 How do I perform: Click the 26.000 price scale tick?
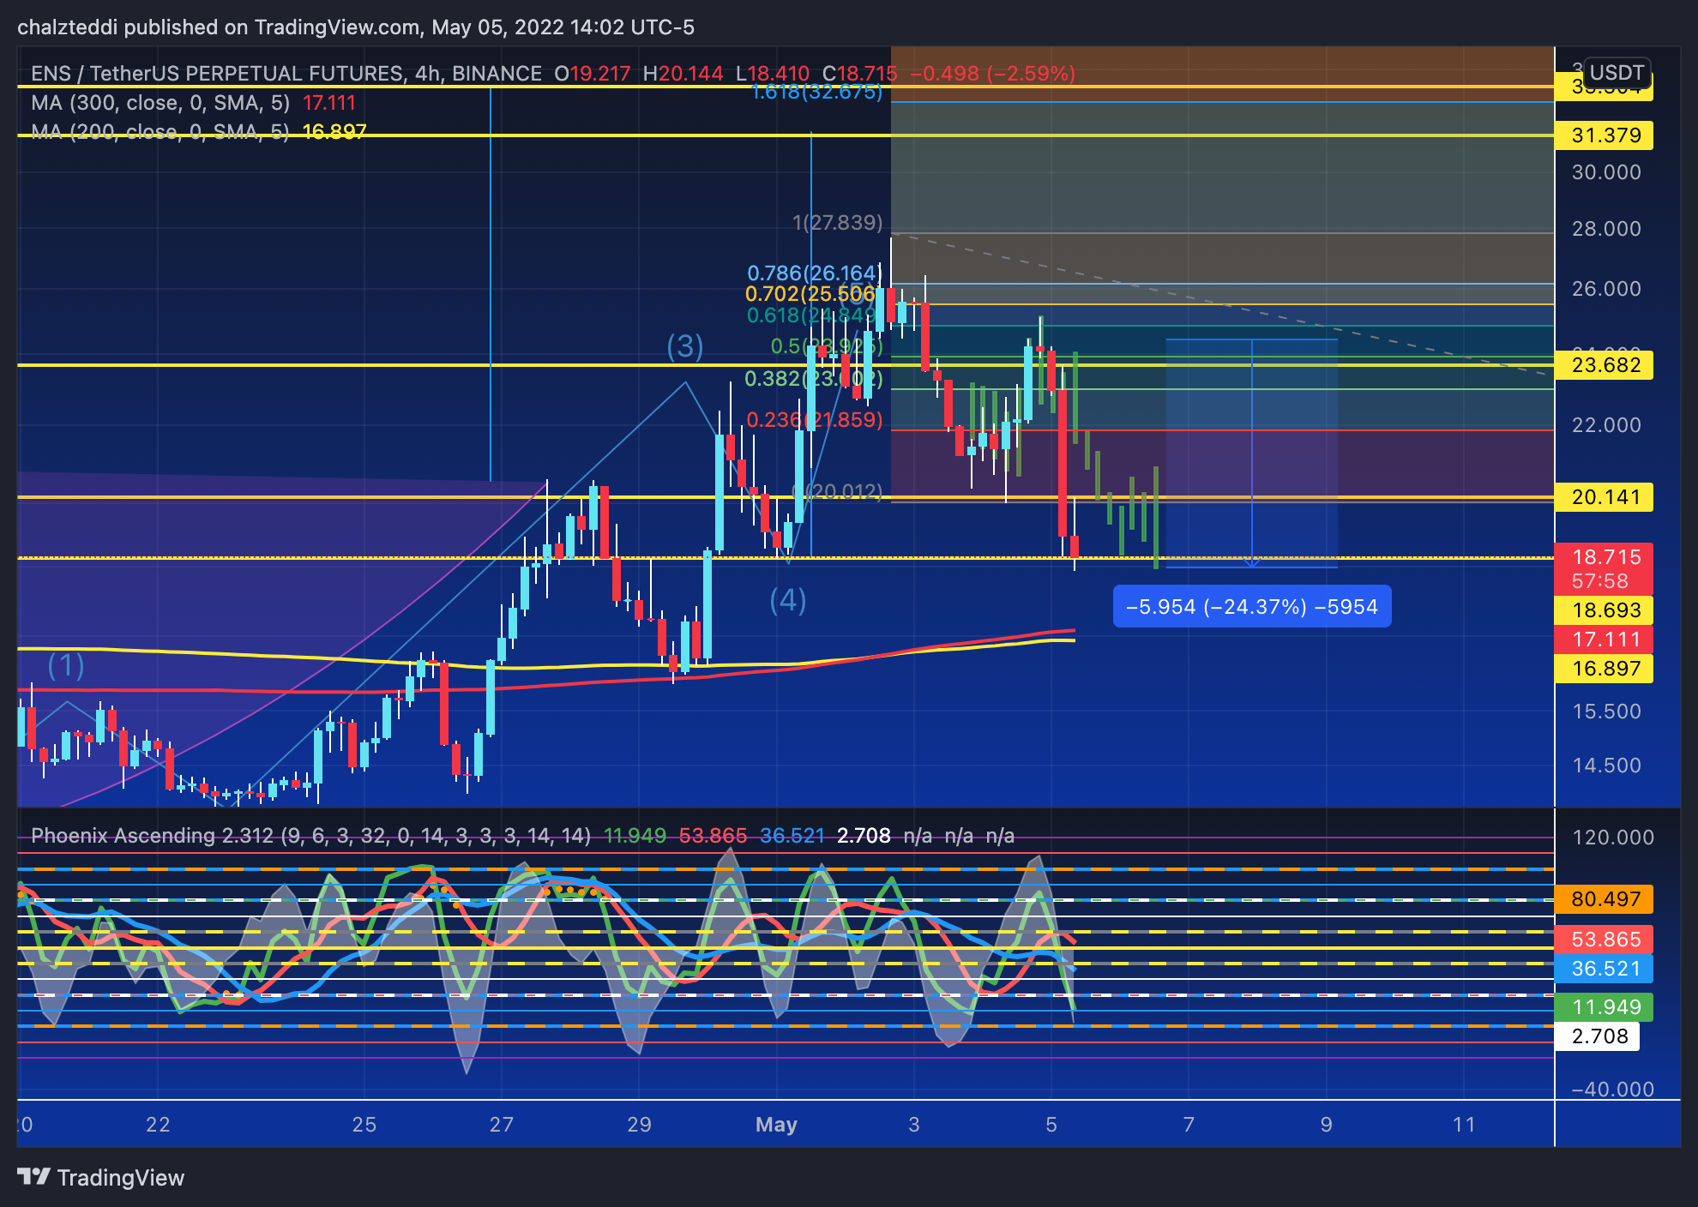[1606, 289]
